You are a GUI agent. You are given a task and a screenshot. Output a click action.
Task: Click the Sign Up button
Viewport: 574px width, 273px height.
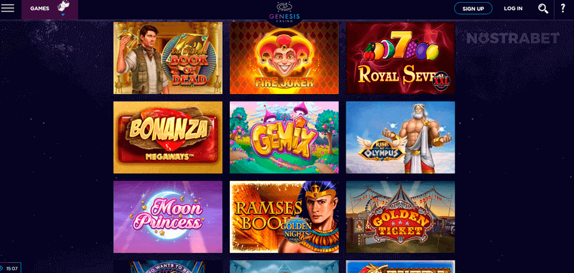point(473,9)
